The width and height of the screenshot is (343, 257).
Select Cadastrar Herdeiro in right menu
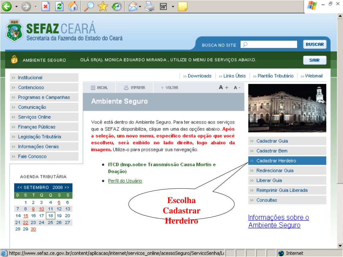287,161
